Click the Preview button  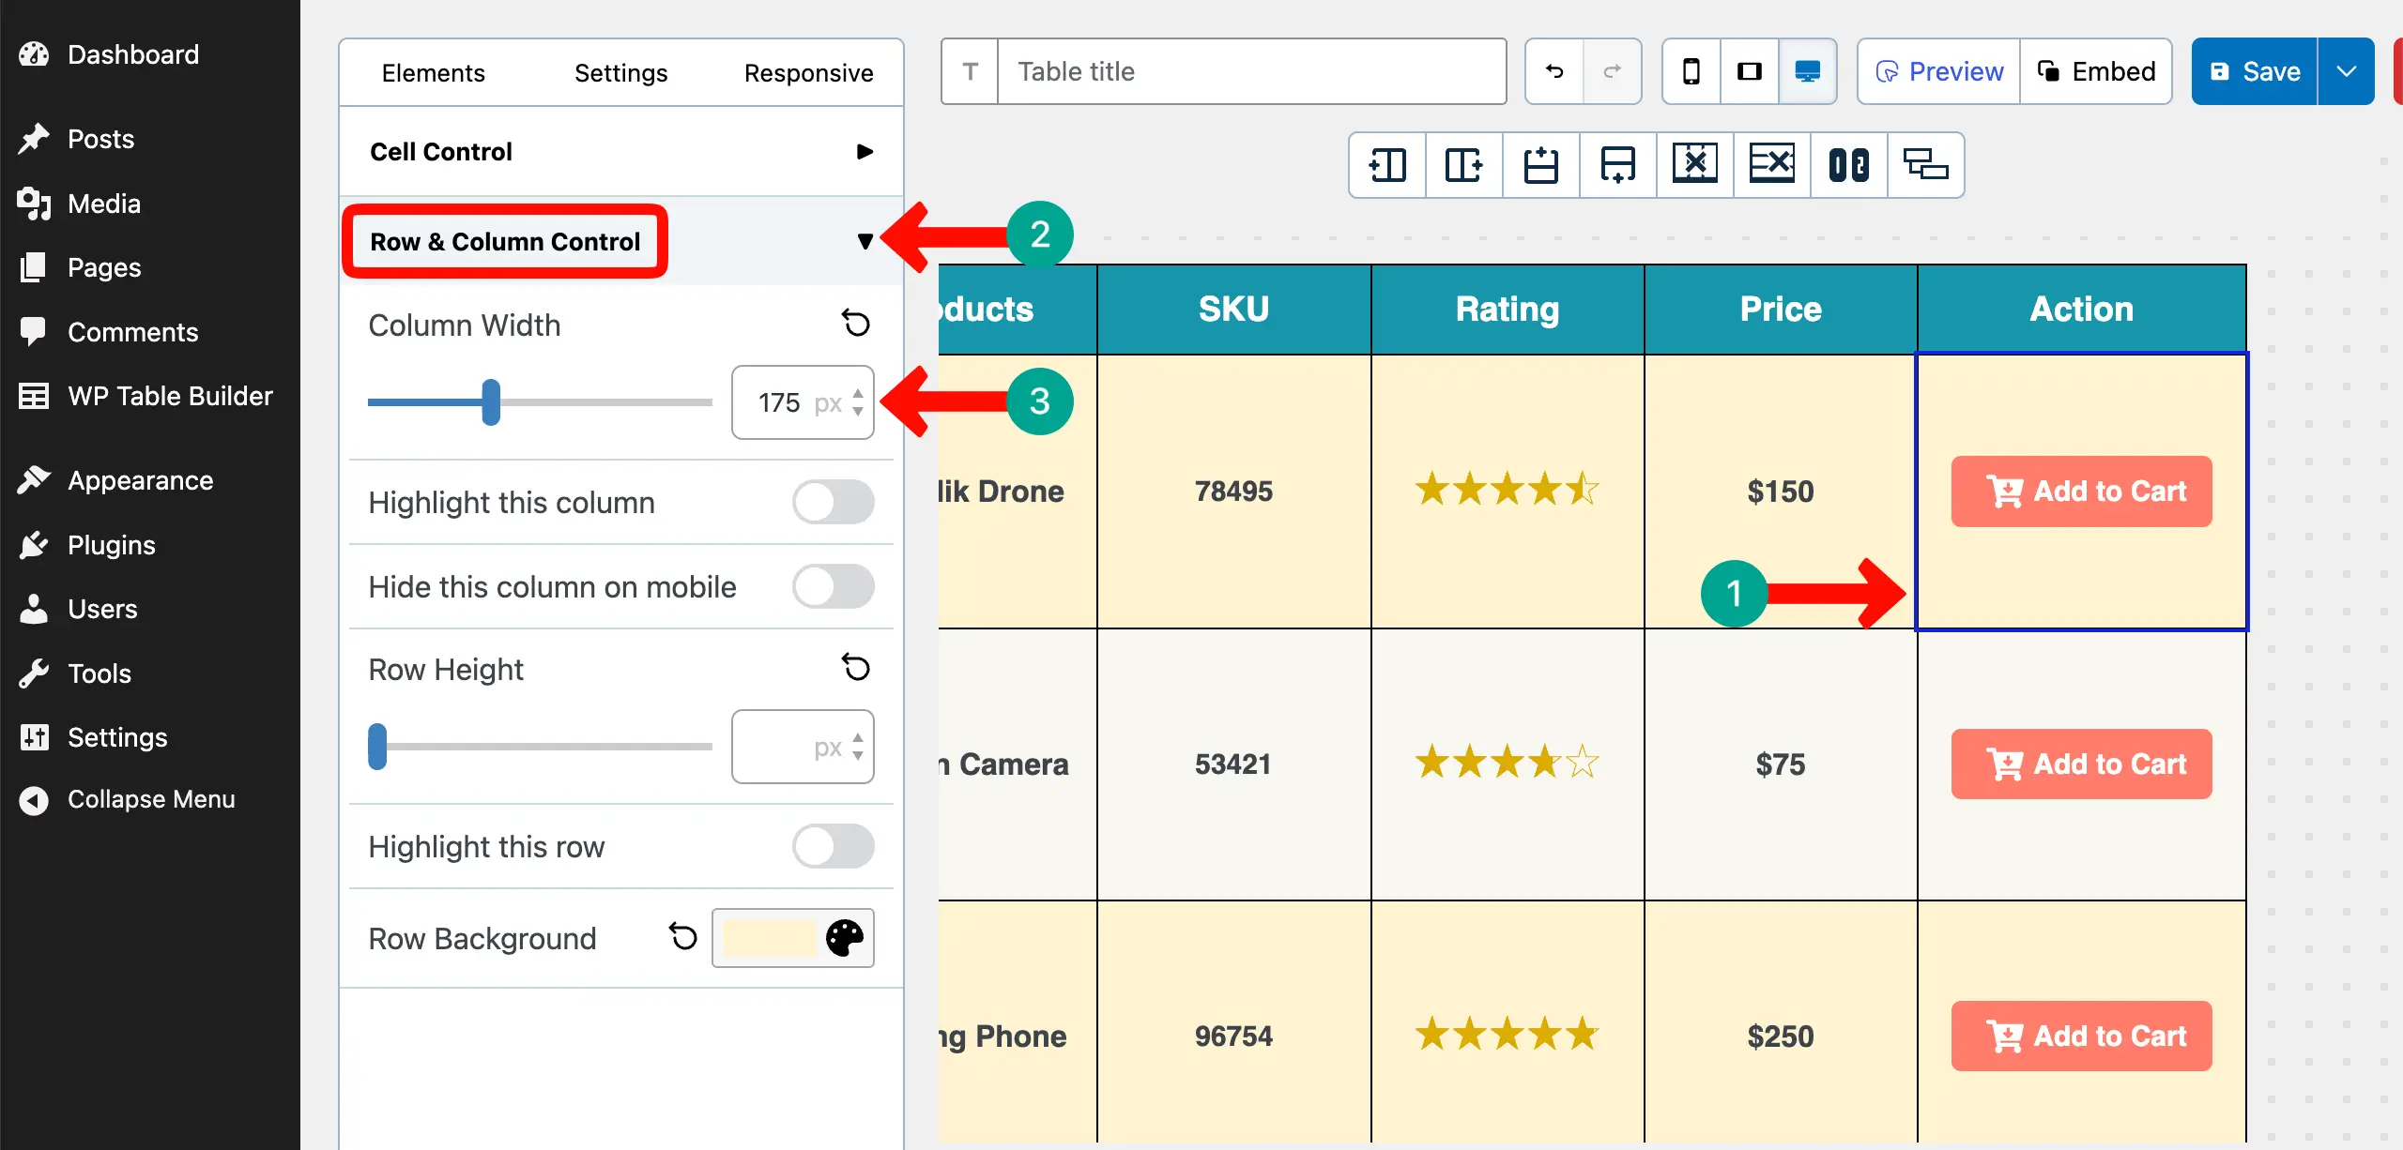(1937, 70)
